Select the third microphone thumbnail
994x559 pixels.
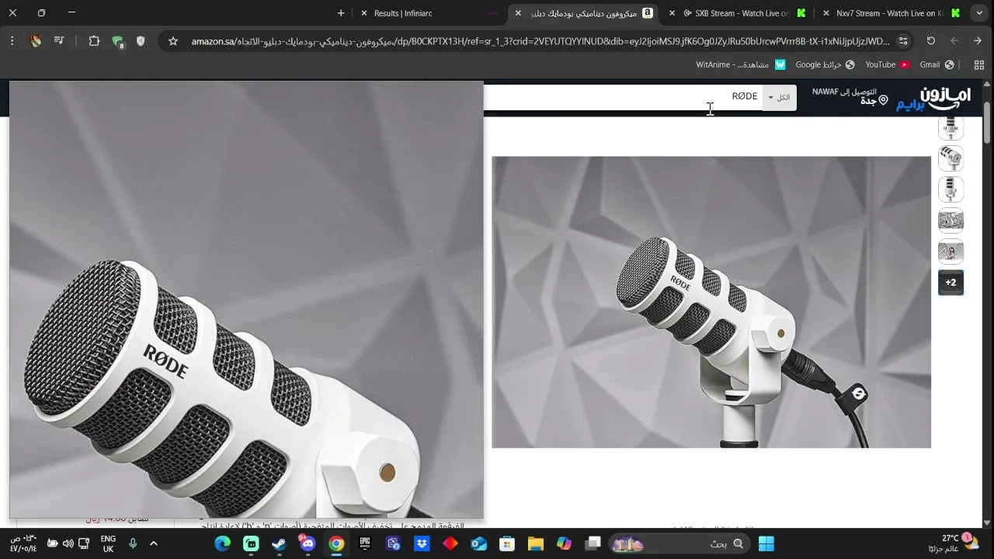[951, 189]
